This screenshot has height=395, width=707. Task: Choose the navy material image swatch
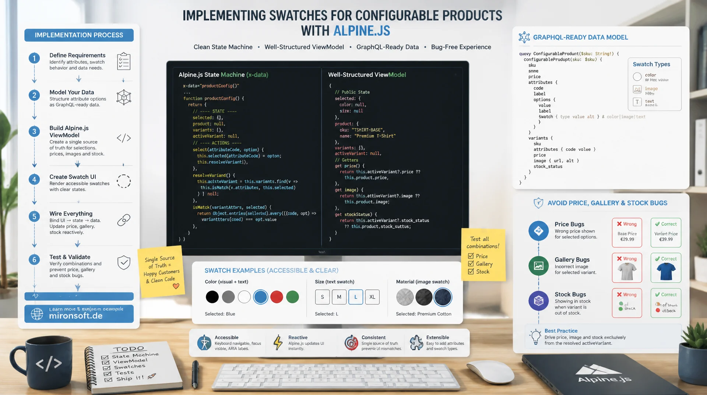click(443, 297)
